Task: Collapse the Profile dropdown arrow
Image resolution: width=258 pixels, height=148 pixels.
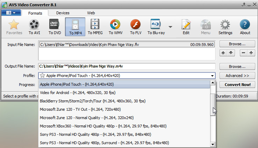Action: point(212,76)
